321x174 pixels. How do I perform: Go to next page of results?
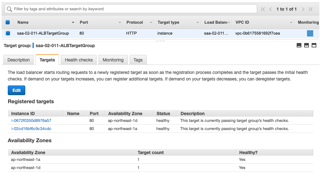[x=303, y=9]
